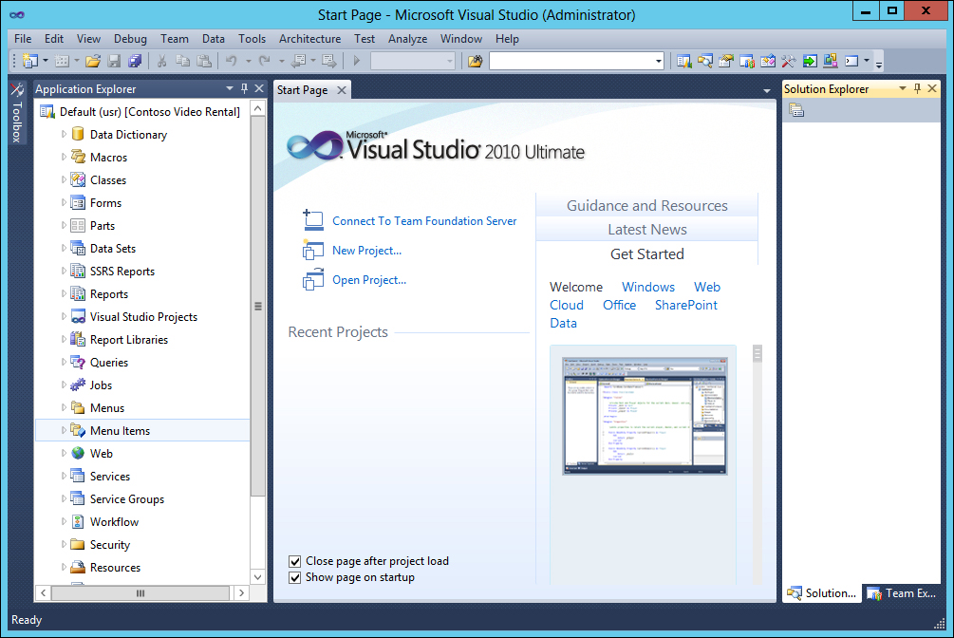
Task: Click the hammer and wrench tools icon
Action: pos(788,61)
